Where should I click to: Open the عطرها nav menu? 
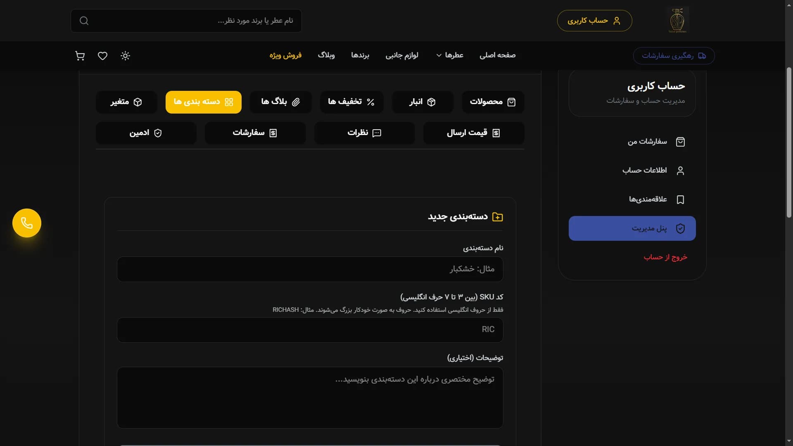(x=450, y=55)
